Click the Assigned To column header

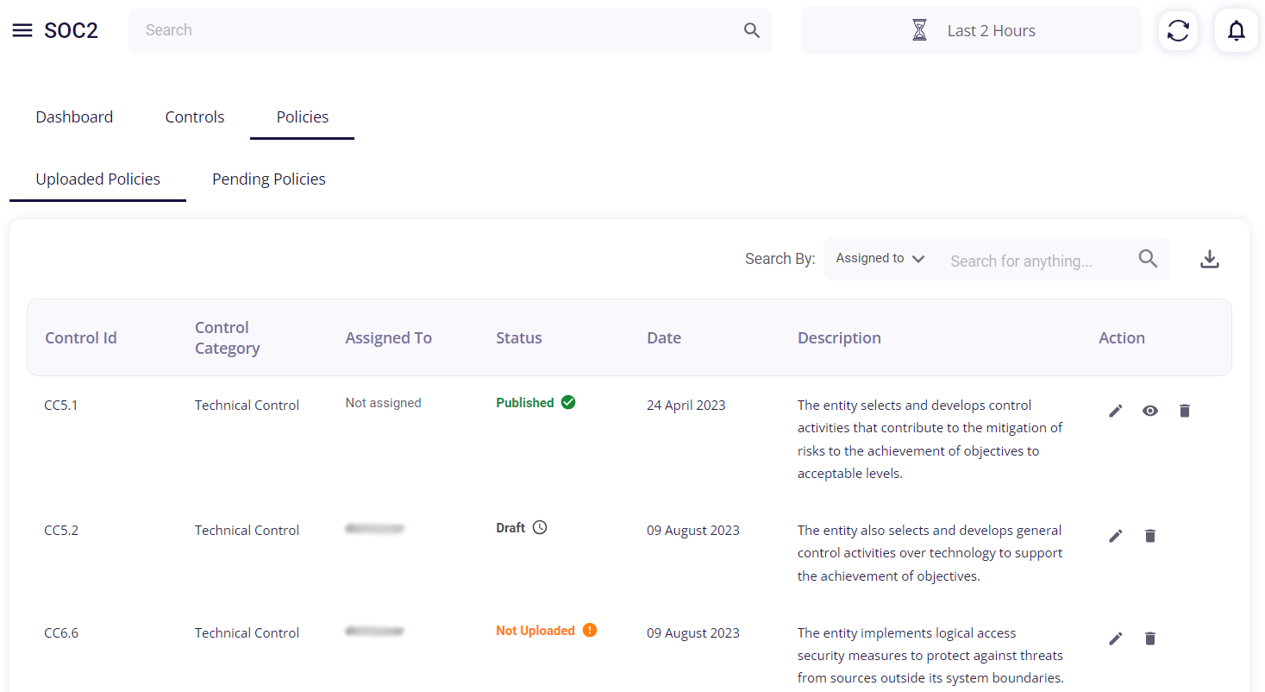click(389, 337)
